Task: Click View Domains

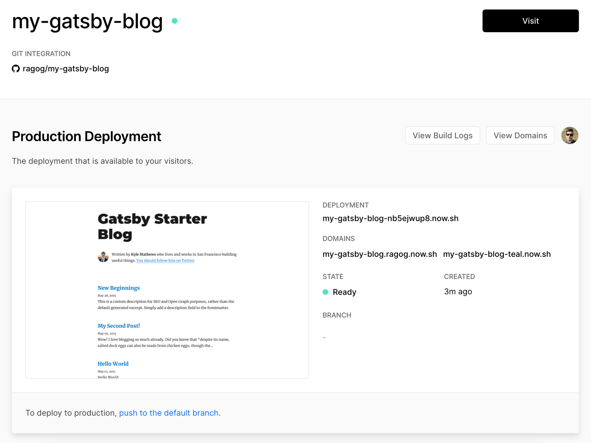Action: coord(520,135)
